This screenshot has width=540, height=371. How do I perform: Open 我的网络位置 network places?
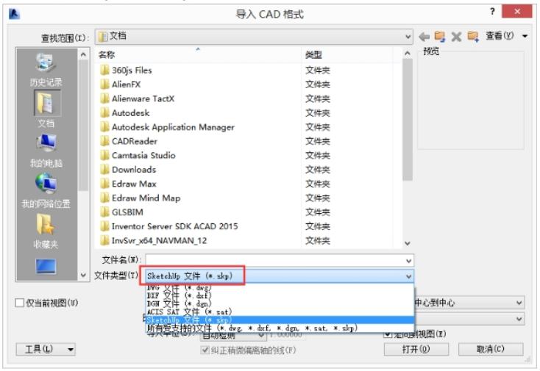click(46, 191)
